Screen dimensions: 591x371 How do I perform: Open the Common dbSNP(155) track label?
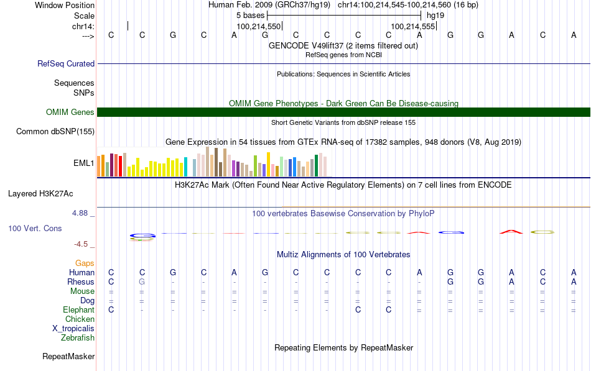[x=55, y=132]
